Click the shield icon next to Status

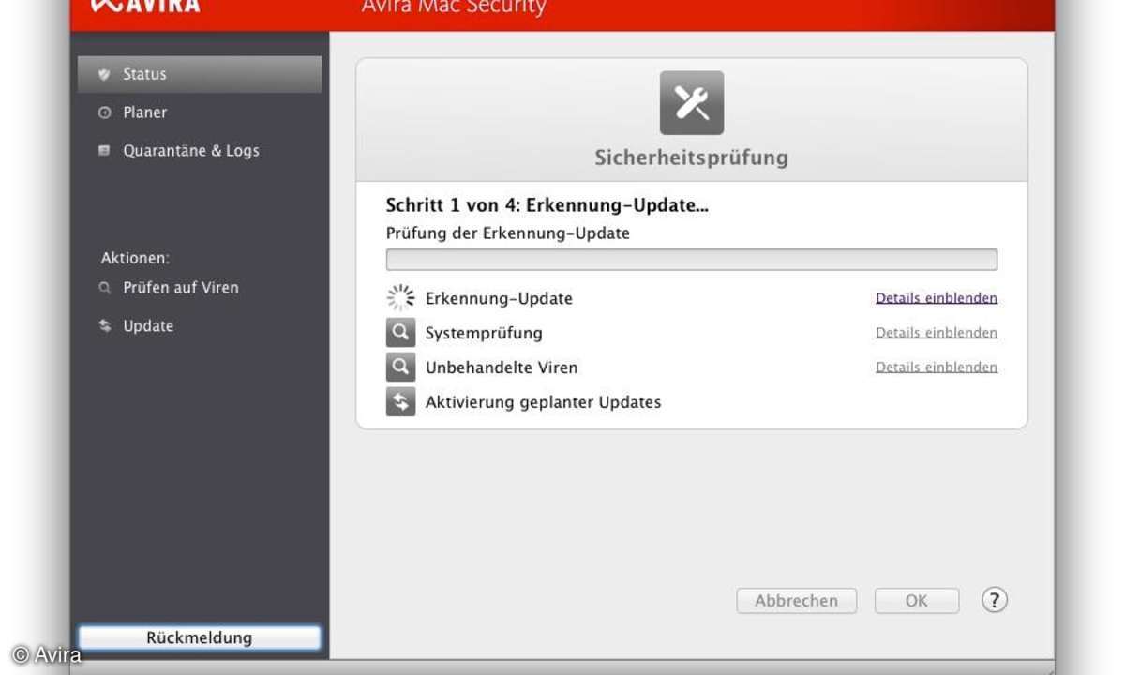pyautogui.click(x=104, y=74)
